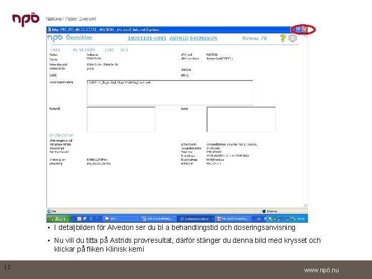Switch to the Microsoft PowerPoint taskbar item
372x279 pixels.
(233, 219)
